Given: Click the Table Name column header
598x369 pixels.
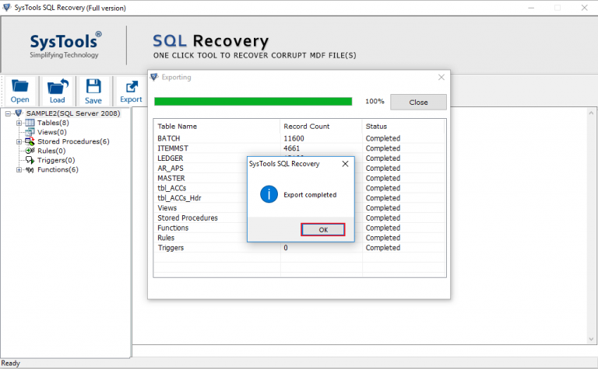Looking at the screenshot, I should [x=178, y=127].
